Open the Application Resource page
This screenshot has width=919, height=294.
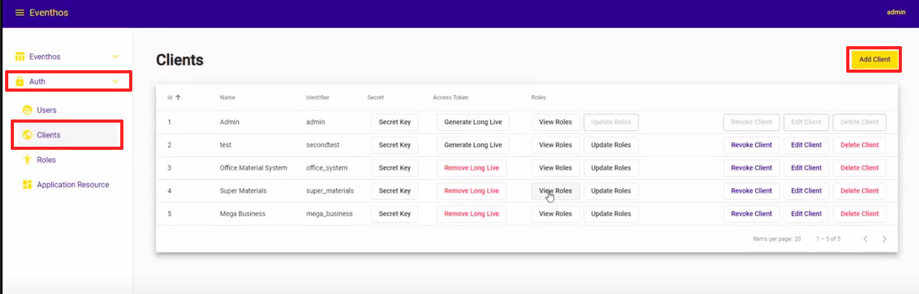point(73,185)
